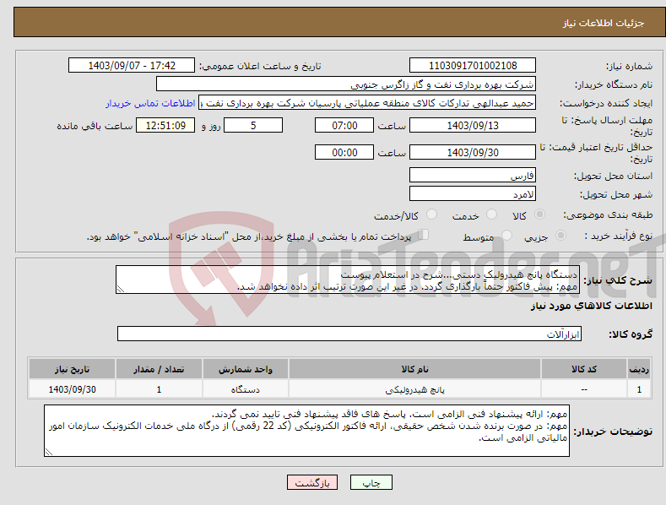Image resolution: width=666 pixels, height=505 pixels.
Task: Click the دستگاه unit cell
Action: [246, 389]
